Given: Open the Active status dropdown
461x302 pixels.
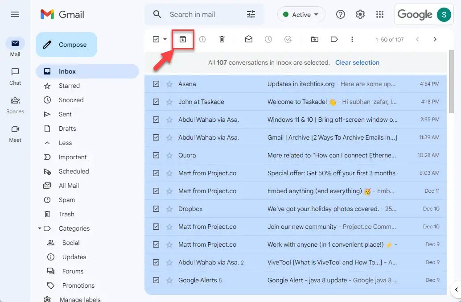Looking at the screenshot, I should pos(301,14).
